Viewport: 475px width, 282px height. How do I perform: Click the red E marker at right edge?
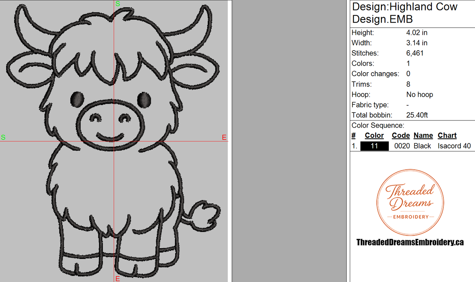coord(224,137)
